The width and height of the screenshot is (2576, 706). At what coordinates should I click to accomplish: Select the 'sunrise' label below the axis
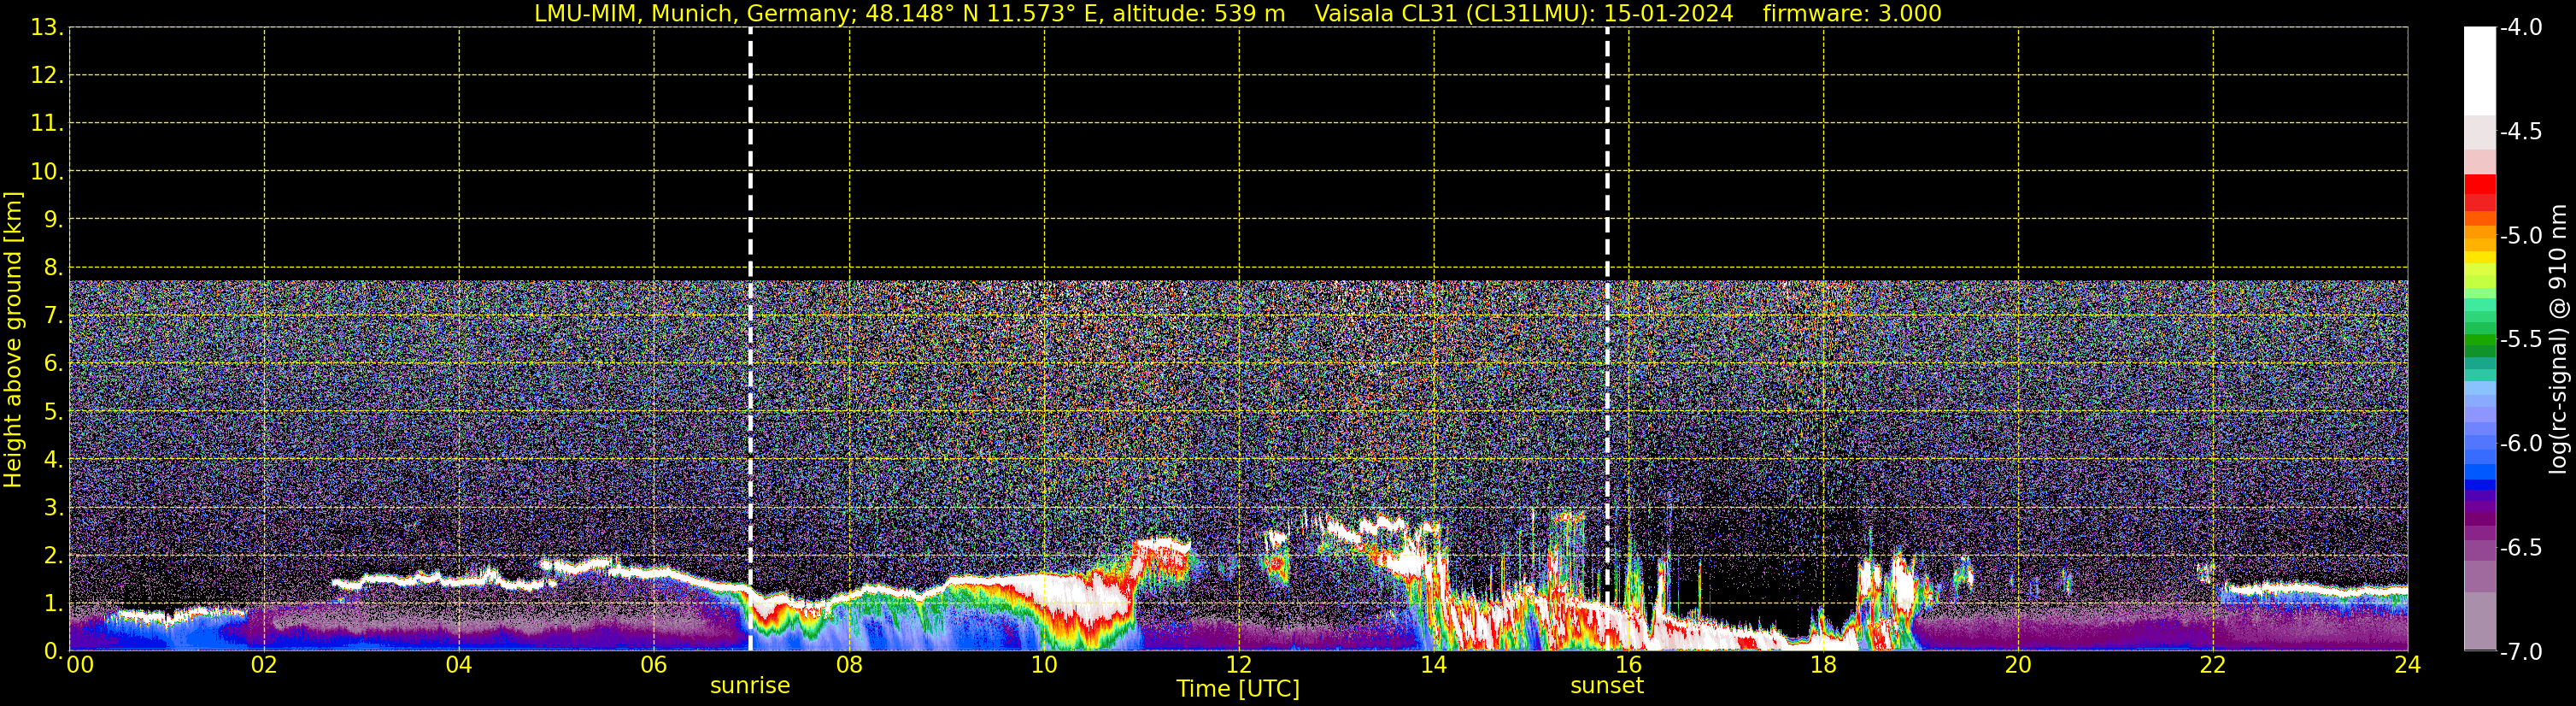pyautogui.click(x=750, y=686)
